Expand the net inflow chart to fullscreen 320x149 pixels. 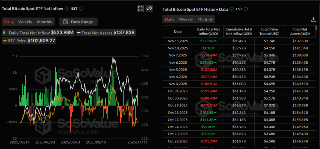coord(140,8)
